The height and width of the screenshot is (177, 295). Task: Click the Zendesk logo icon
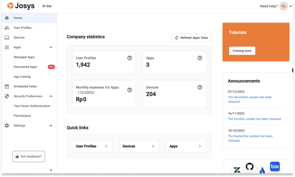click(237, 170)
